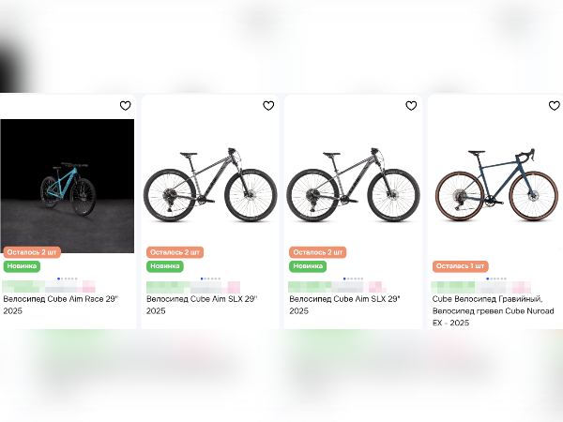Open "Cube Велосипед Гравийный" product title
Image resolution: width=563 pixels, height=422 pixels.
pos(493,304)
